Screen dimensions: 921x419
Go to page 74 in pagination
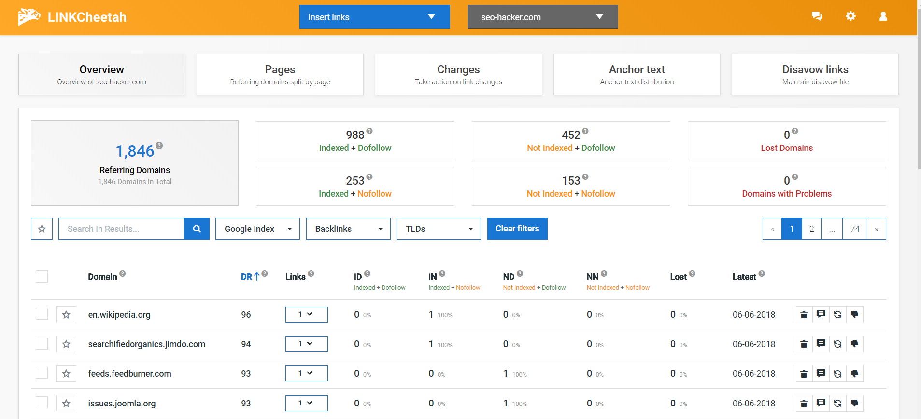point(855,229)
